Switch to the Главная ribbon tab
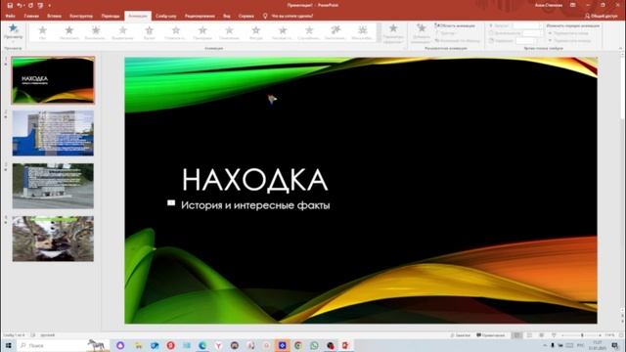 click(31, 16)
